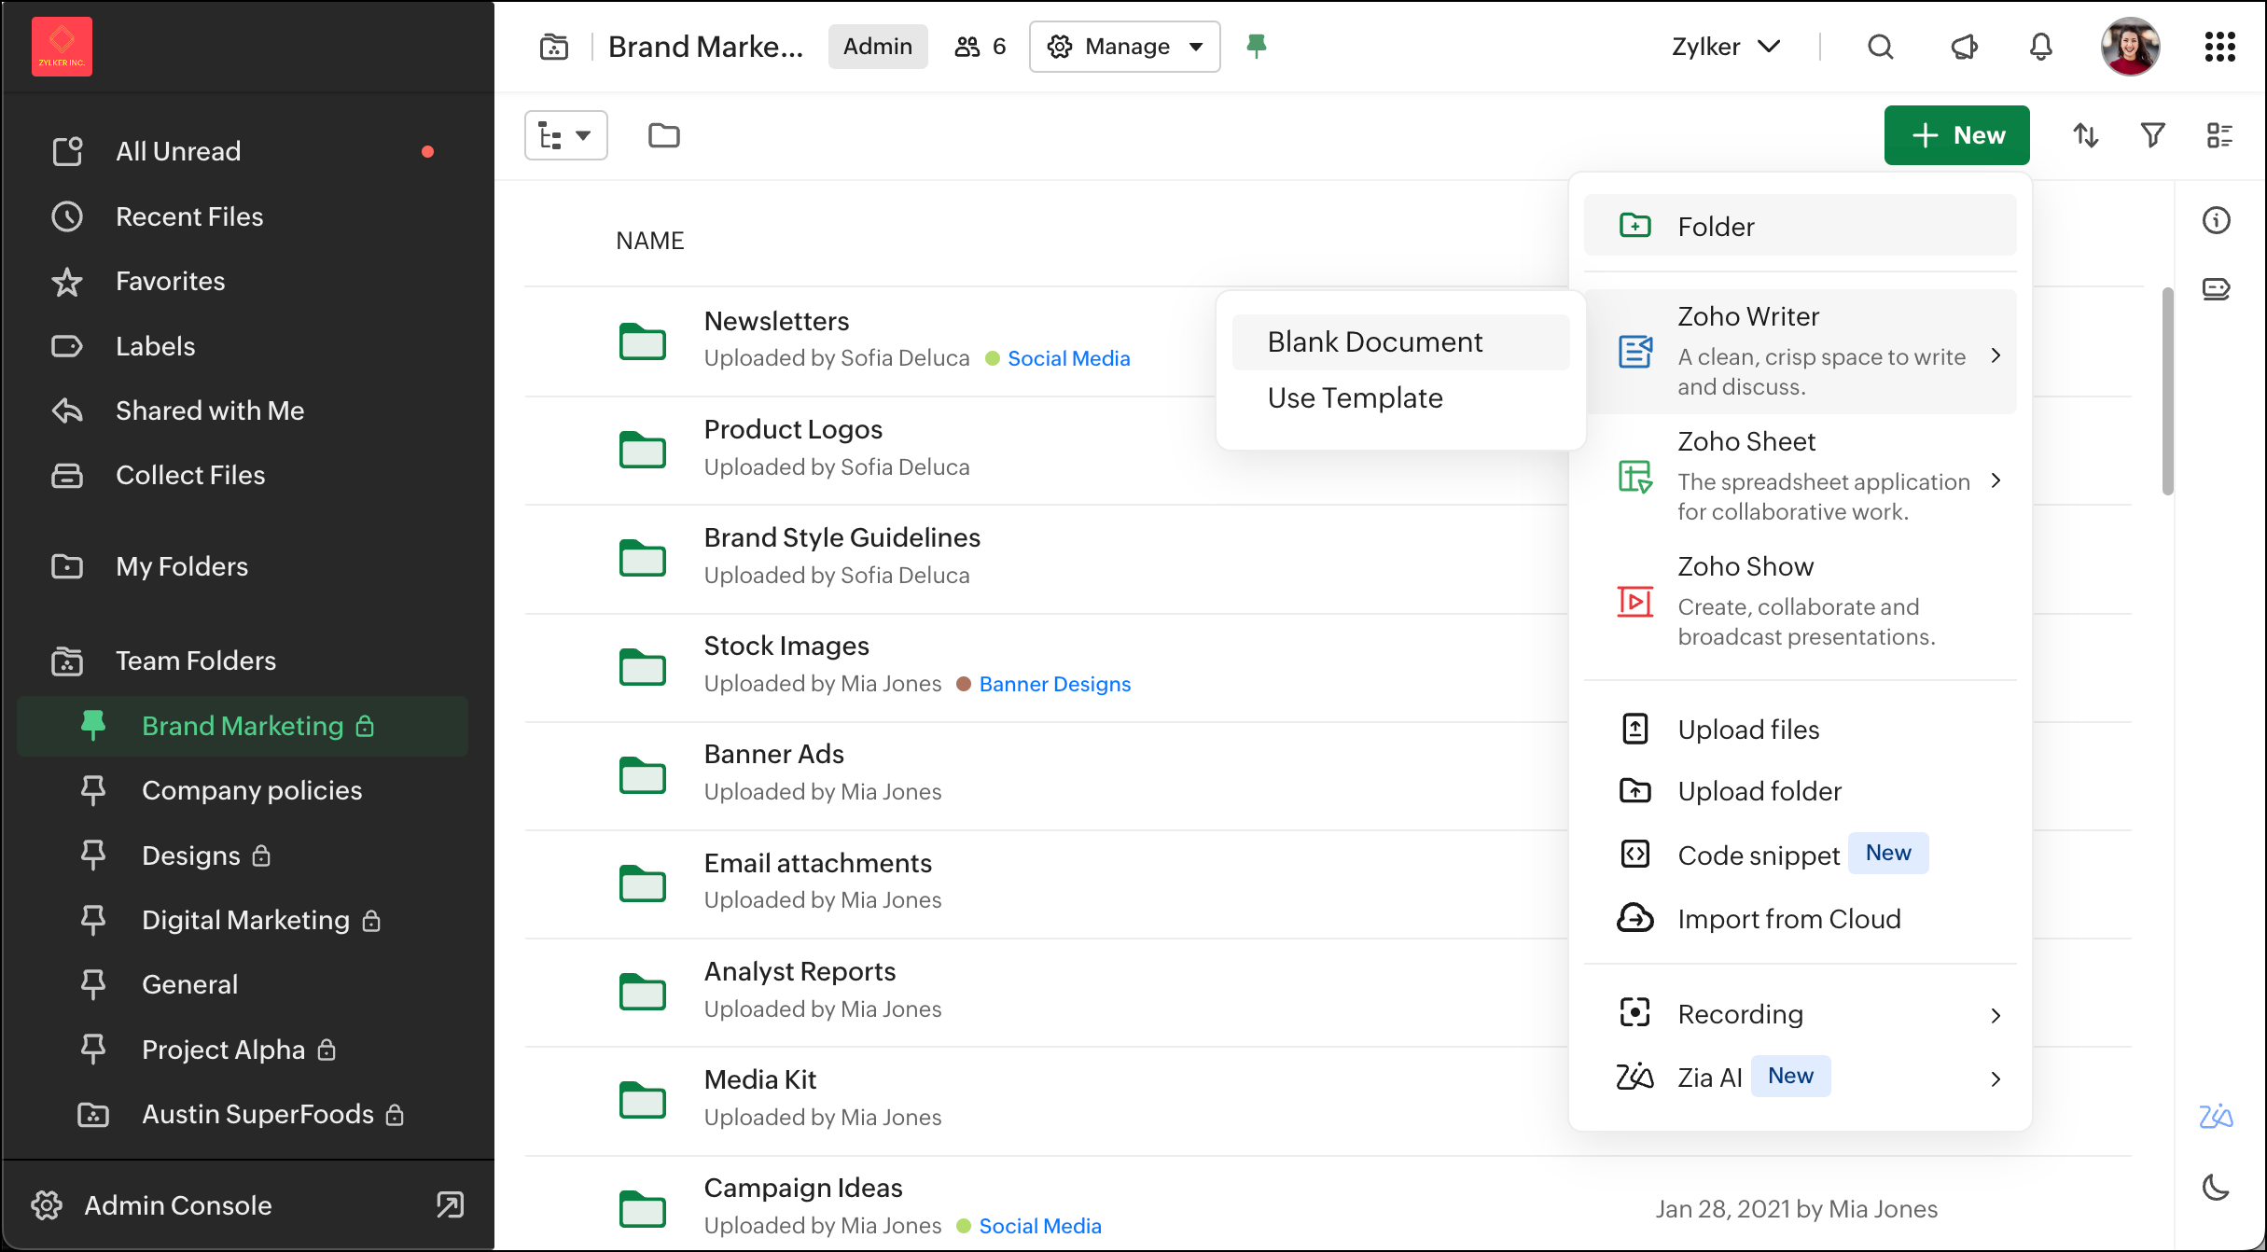This screenshot has height=1252, width=2267.
Task: Click the vertical scrollbar thumb
Action: coord(2167,392)
